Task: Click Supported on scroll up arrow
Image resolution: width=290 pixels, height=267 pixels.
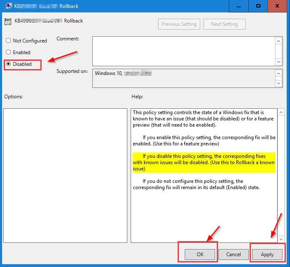Action: click(x=278, y=73)
